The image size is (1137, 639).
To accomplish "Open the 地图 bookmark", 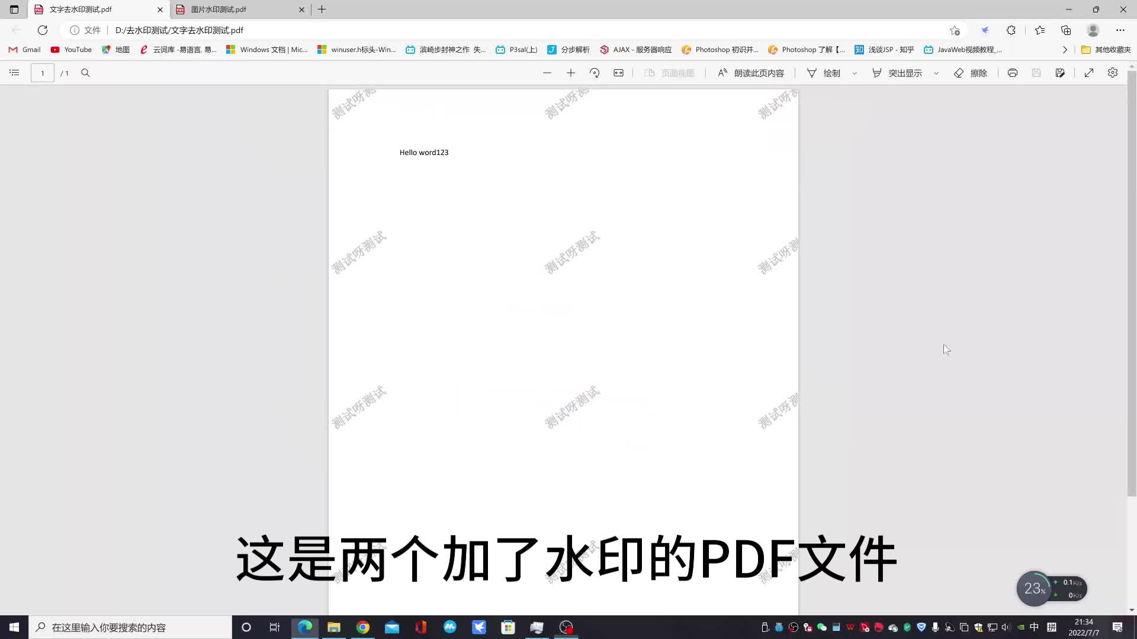I will coord(116,50).
